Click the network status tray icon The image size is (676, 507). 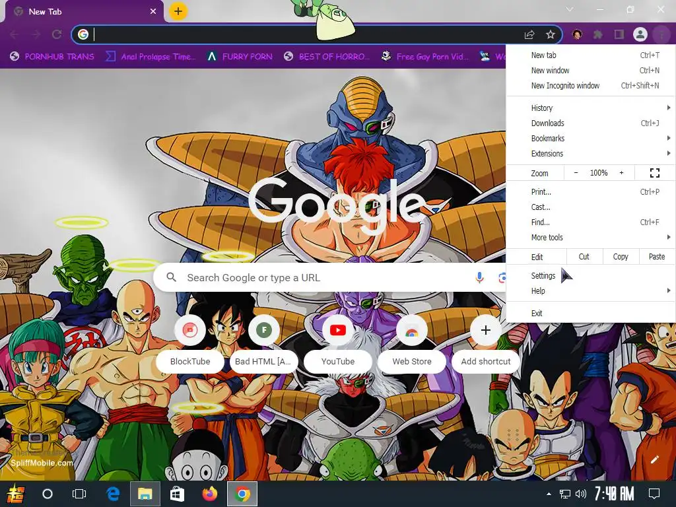point(565,494)
